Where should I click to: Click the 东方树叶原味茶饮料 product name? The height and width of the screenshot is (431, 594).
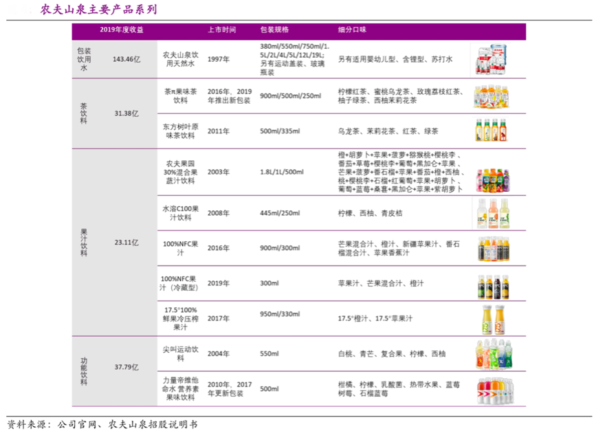(x=179, y=131)
